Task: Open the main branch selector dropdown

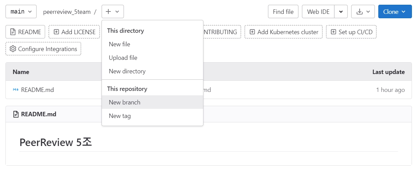Action: pos(21,11)
